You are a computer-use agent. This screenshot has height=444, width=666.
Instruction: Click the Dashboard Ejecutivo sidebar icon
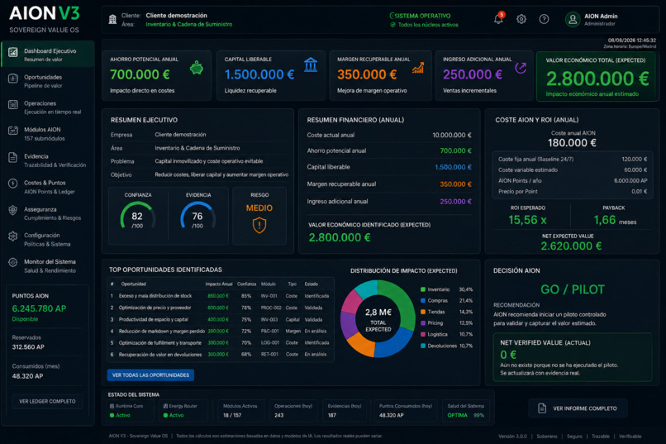[13, 52]
